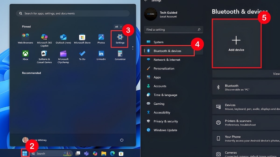The height and width of the screenshot is (157, 280).
Task: Open Microsoft Edge on the taskbar
Action: click(112, 153)
